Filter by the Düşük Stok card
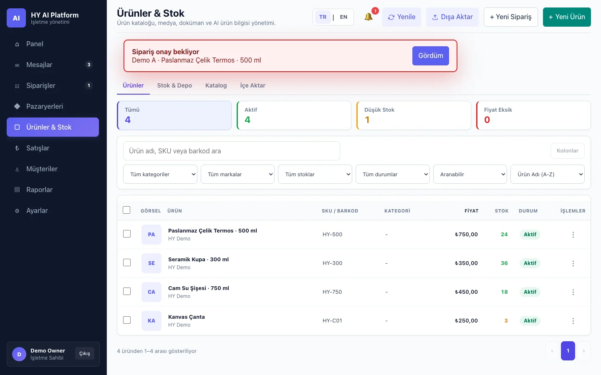 click(414, 115)
